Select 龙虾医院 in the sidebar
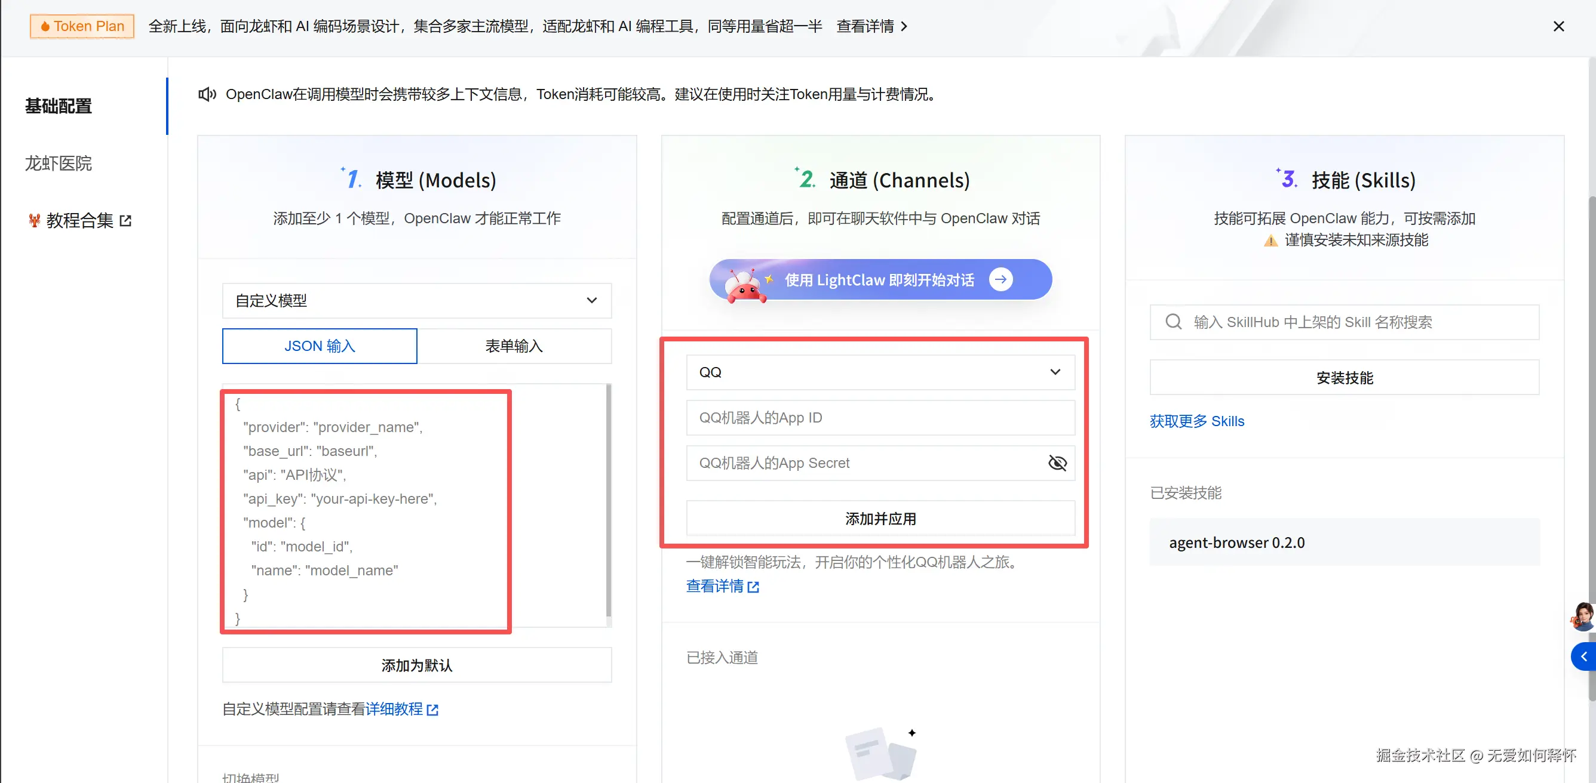 59,164
